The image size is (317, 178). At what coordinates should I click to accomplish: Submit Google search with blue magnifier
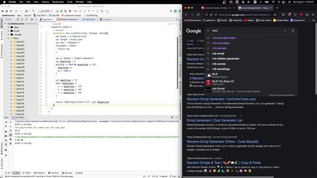pyautogui.click(x=293, y=31)
